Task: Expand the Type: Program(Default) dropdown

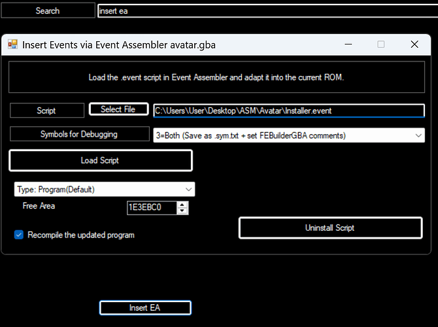Action: pos(189,190)
